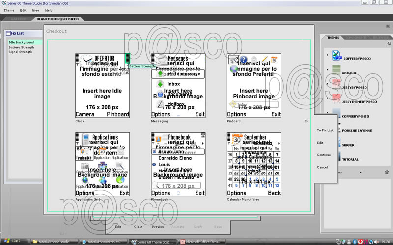393x245 pixels.
Task: Open the Calendar Month View preview
Action: tap(254, 164)
